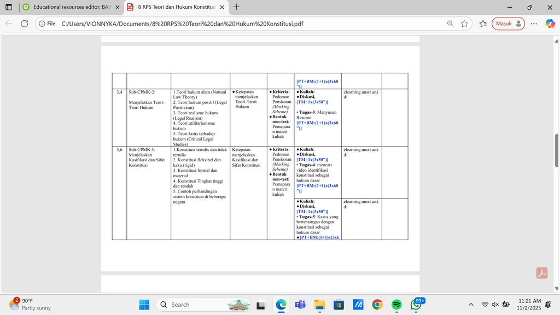Open WhatsApp from the taskbar

point(416,305)
